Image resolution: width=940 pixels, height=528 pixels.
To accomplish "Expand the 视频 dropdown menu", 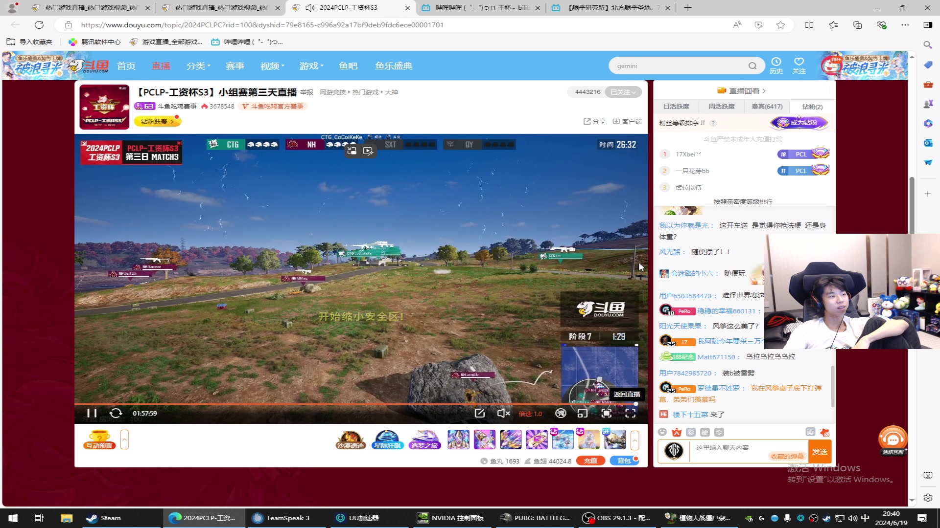I will pos(272,66).
